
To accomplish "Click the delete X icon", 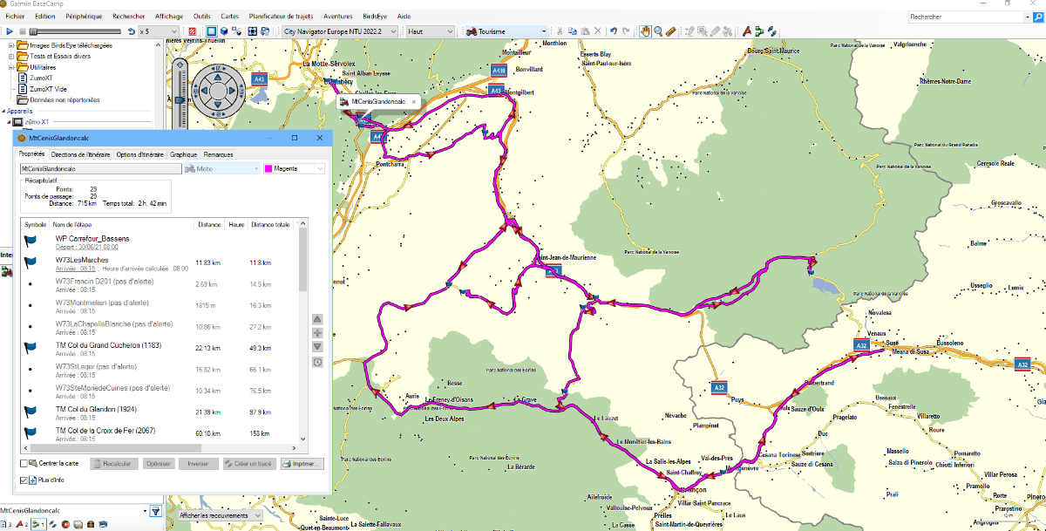I will (x=598, y=31).
